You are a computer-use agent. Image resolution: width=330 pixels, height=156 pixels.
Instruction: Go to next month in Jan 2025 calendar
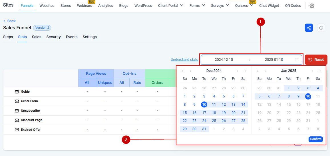point(312,71)
